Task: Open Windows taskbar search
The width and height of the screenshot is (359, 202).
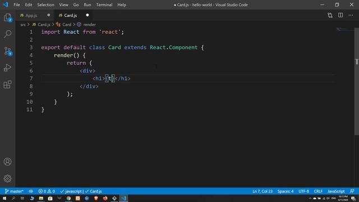Action: click(x=13, y=198)
